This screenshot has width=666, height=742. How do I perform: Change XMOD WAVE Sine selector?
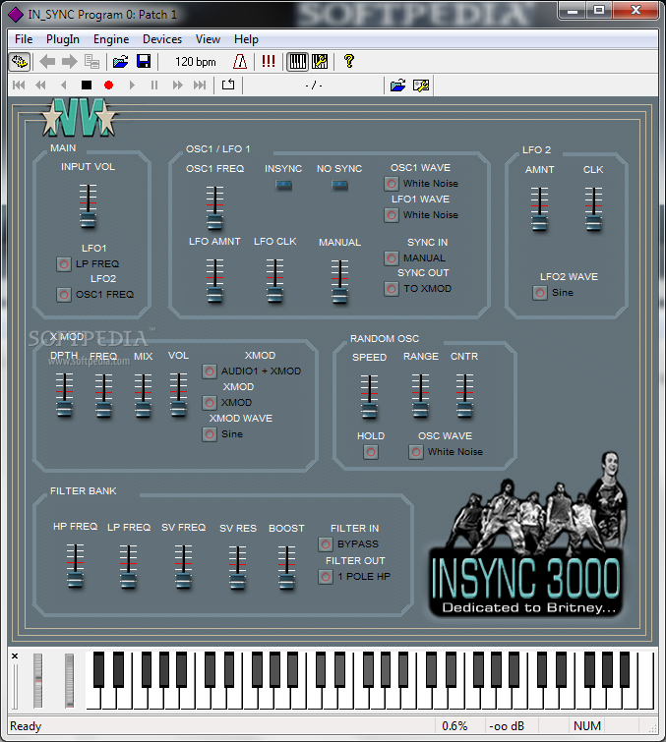(210, 434)
